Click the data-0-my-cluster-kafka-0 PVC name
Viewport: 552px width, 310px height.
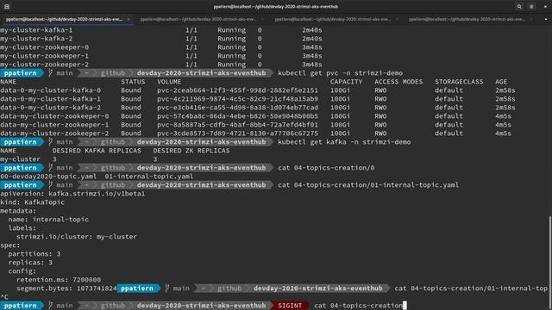tap(50, 90)
